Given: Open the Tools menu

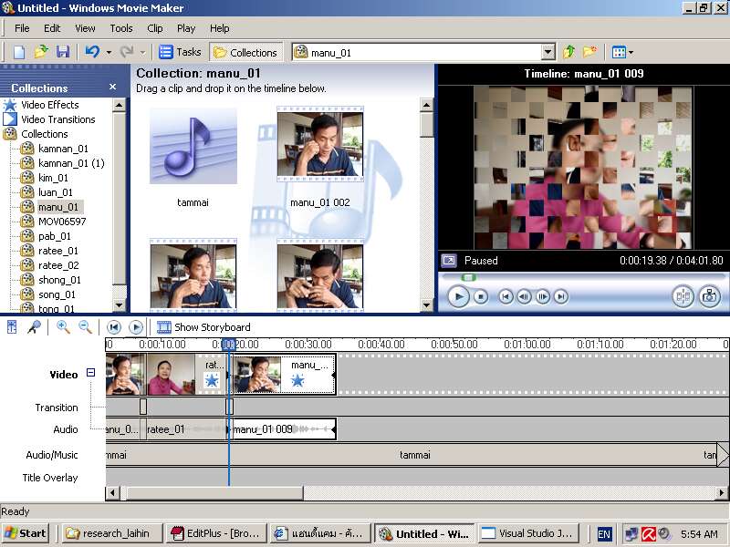Looking at the screenshot, I should pos(120,28).
